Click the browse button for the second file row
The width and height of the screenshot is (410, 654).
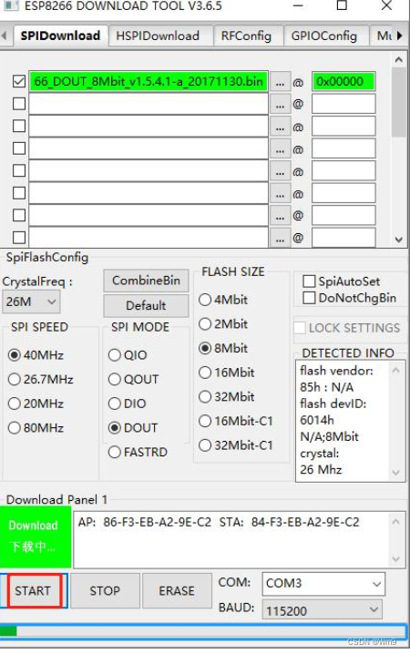280,104
